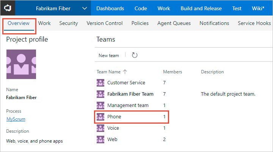273x152 pixels.
Task: Click the Fabrikam Fiber project title
Action: 53,8
